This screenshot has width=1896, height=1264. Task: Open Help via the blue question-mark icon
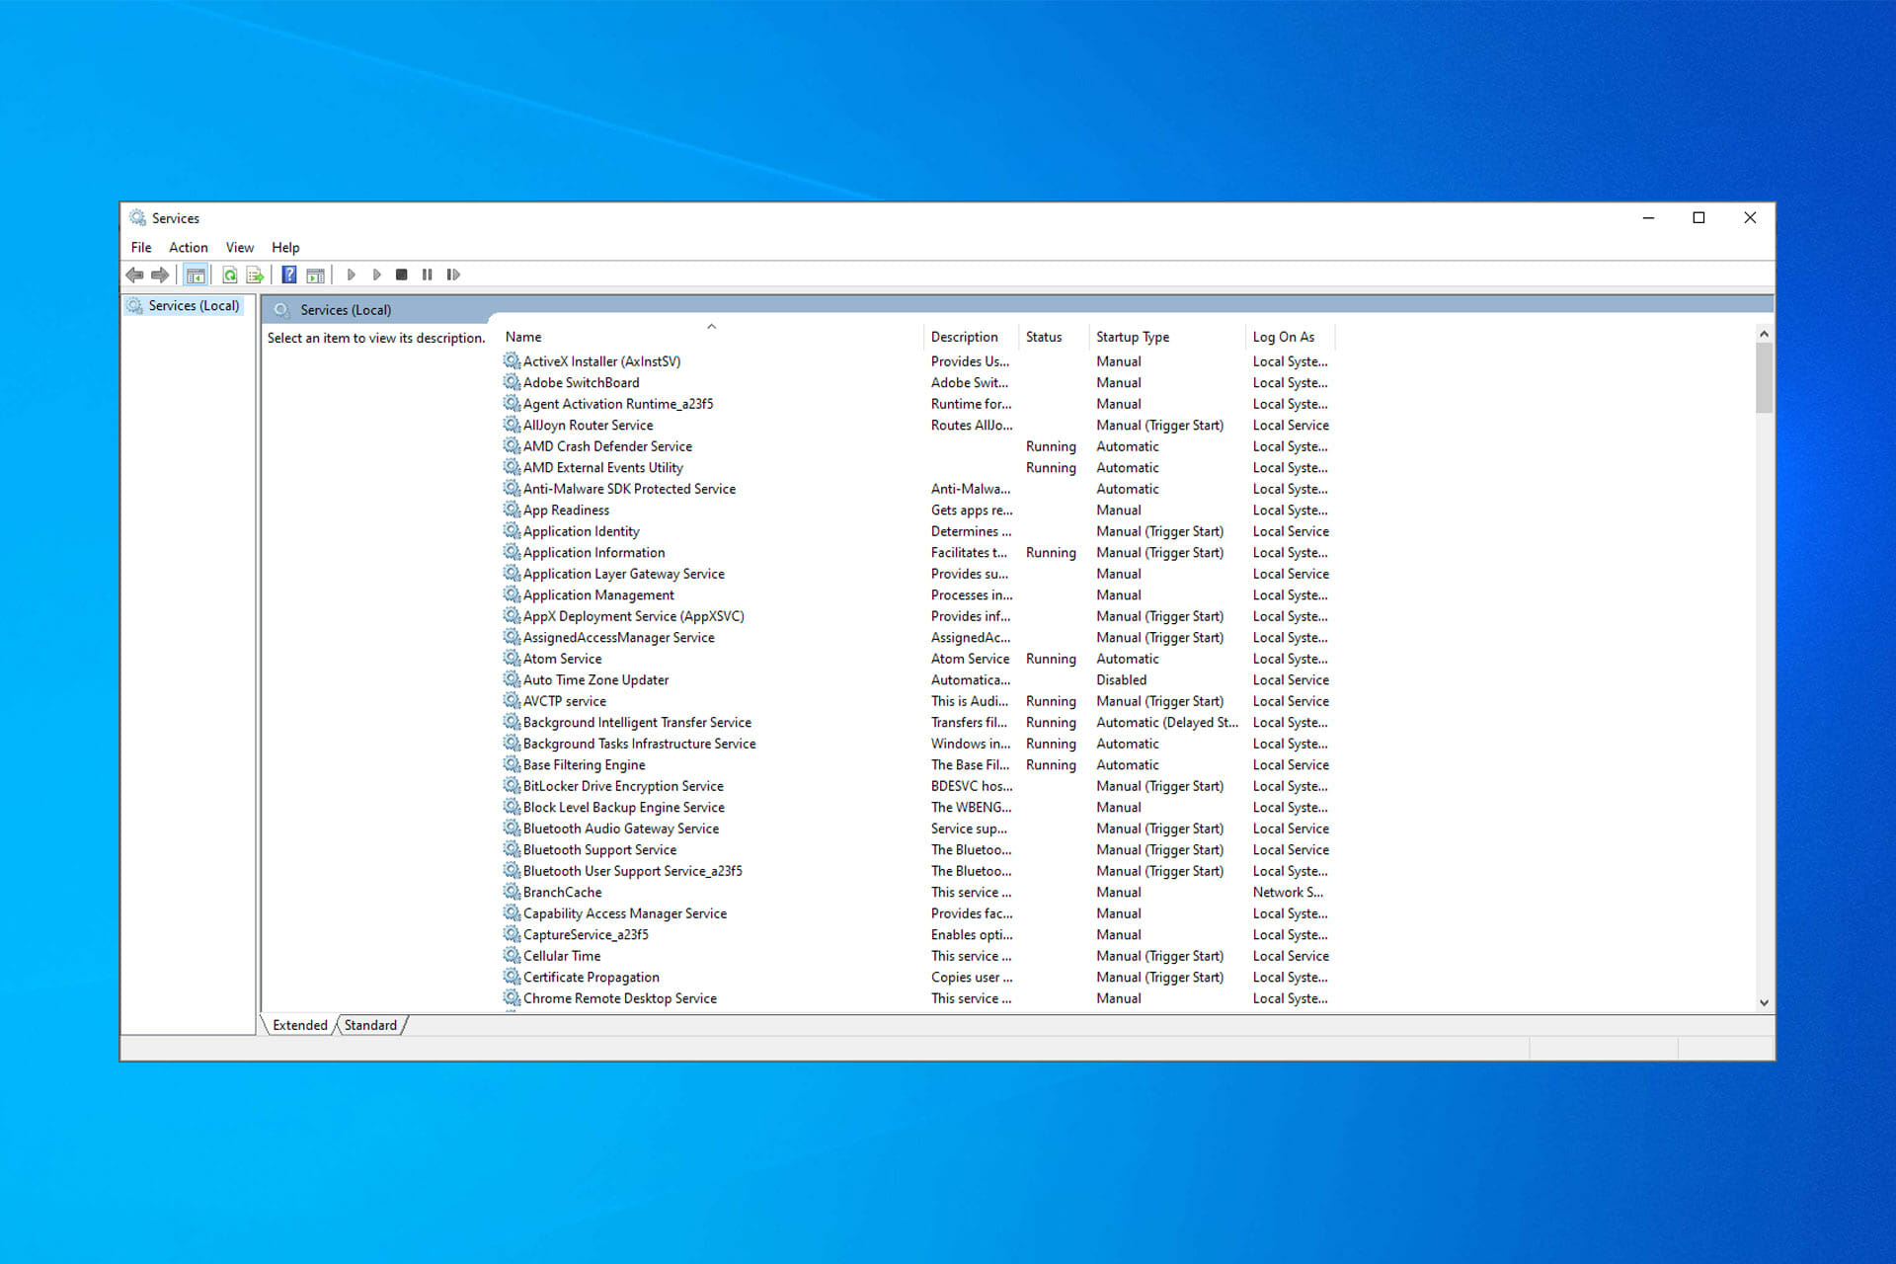pyautogui.click(x=289, y=275)
